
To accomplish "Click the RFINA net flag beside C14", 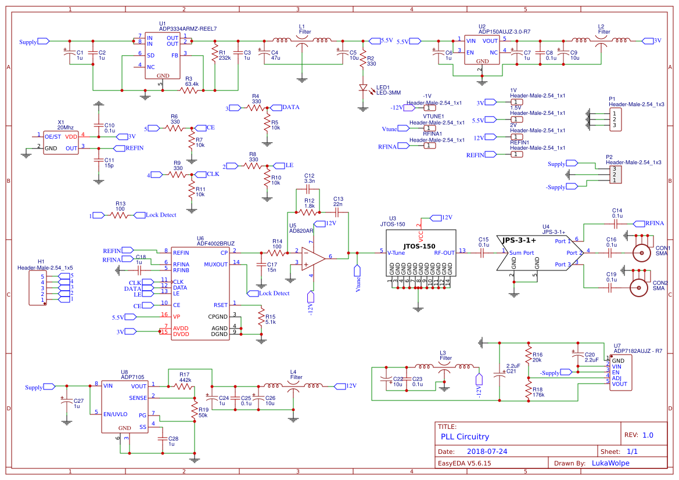I will 639,224.
